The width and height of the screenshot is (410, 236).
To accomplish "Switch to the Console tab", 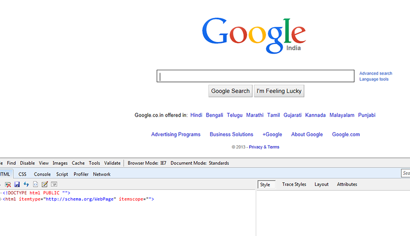I will pos(42,174).
